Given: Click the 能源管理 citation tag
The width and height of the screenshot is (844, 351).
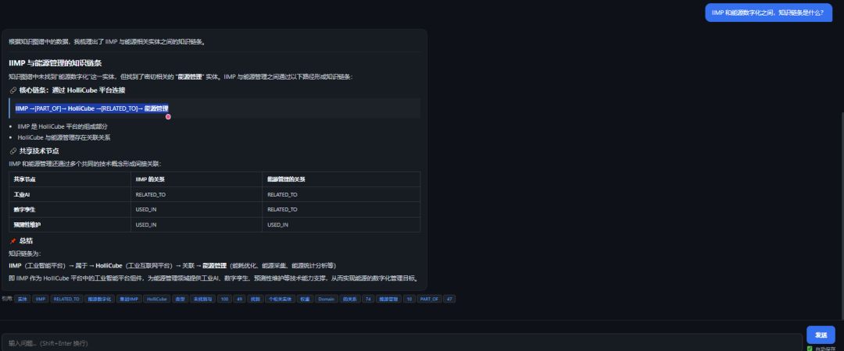Looking at the screenshot, I should [388, 299].
